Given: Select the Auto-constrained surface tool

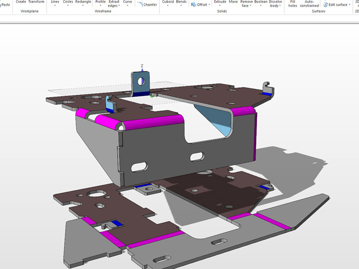Looking at the screenshot, I should click(x=309, y=4).
